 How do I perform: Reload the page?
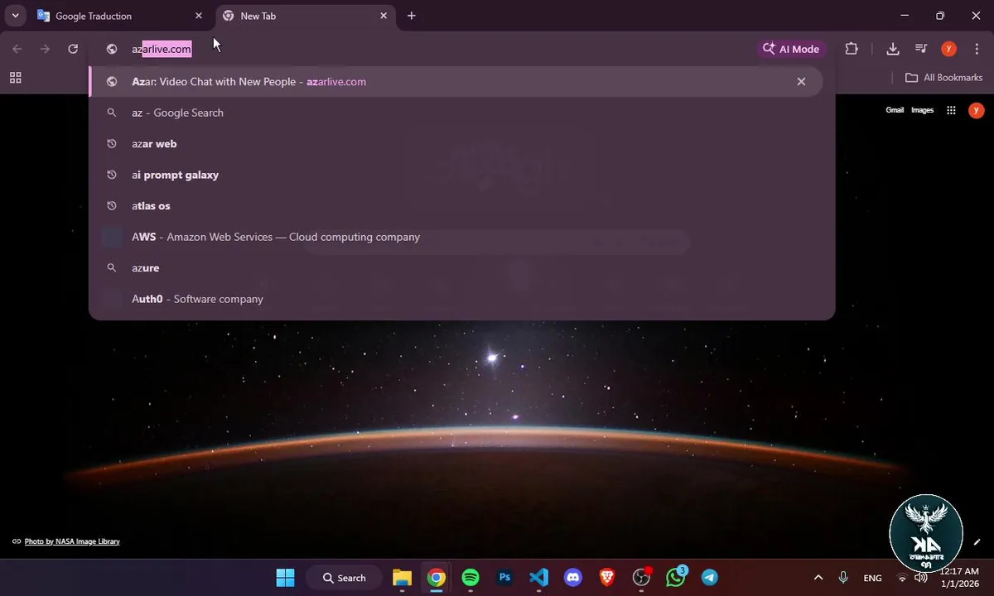click(73, 49)
